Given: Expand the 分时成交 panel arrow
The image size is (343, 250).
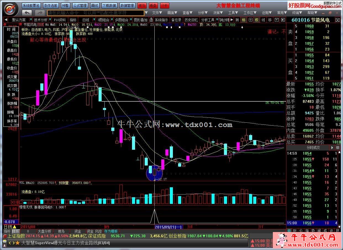Looking at the screenshot, I should (332, 148).
